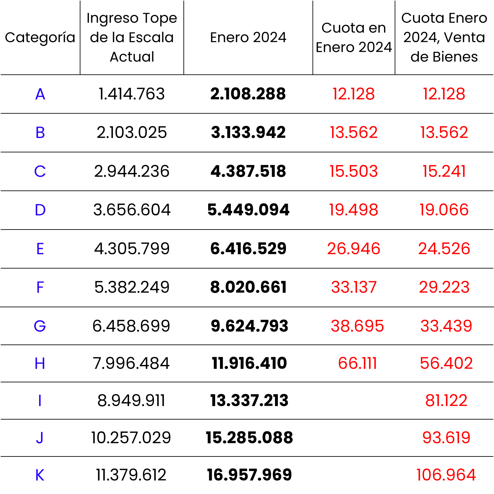Open category E link

point(40,249)
